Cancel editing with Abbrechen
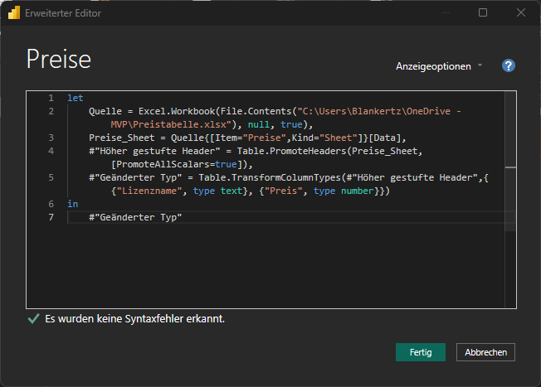Viewport: 541px width, 387px height. pyautogui.click(x=485, y=352)
